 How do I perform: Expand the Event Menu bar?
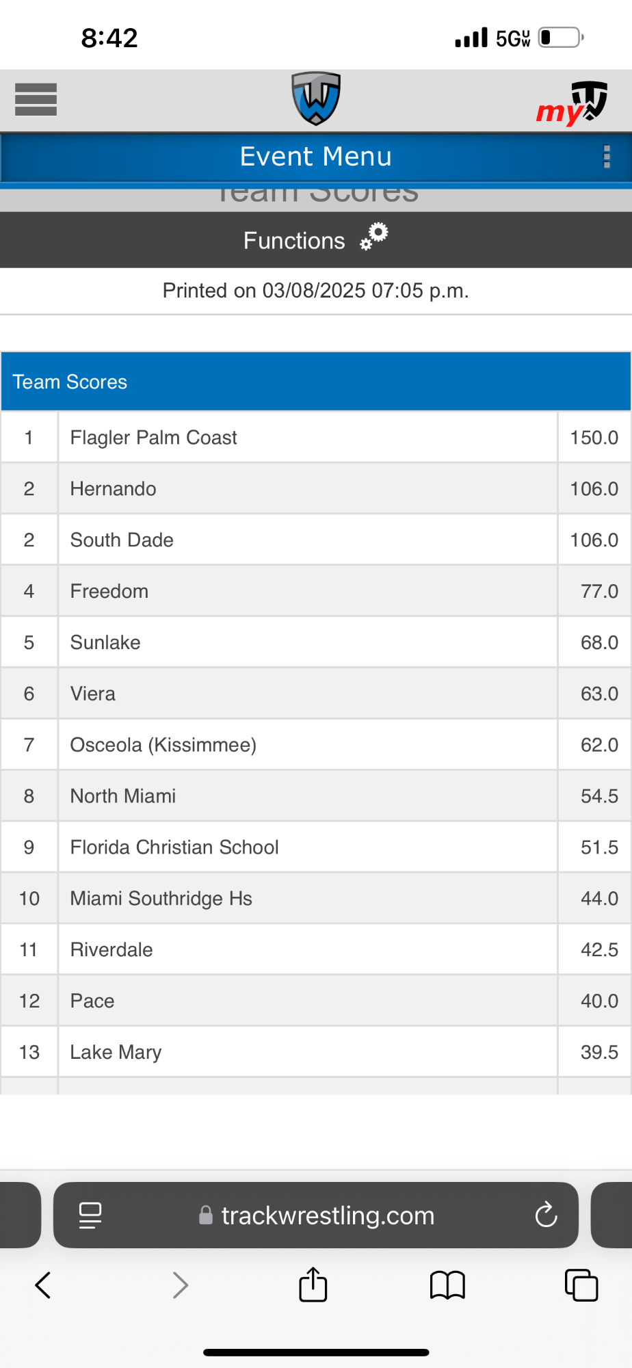pos(315,157)
